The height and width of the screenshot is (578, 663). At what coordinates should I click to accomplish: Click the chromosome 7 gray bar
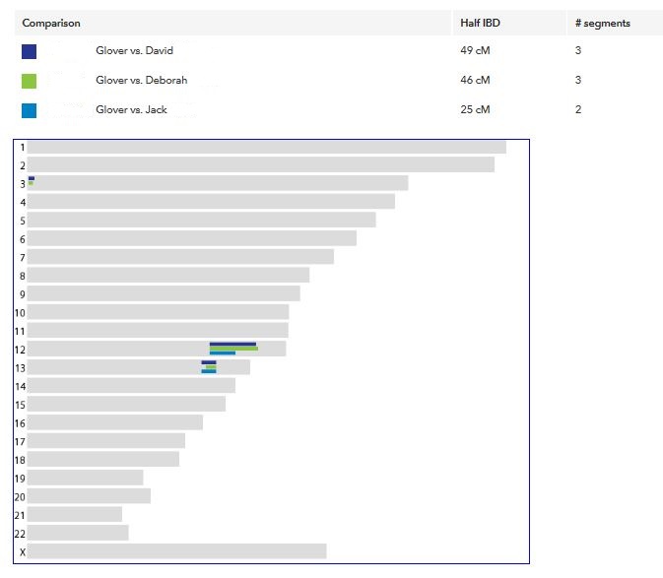[180, 257]
